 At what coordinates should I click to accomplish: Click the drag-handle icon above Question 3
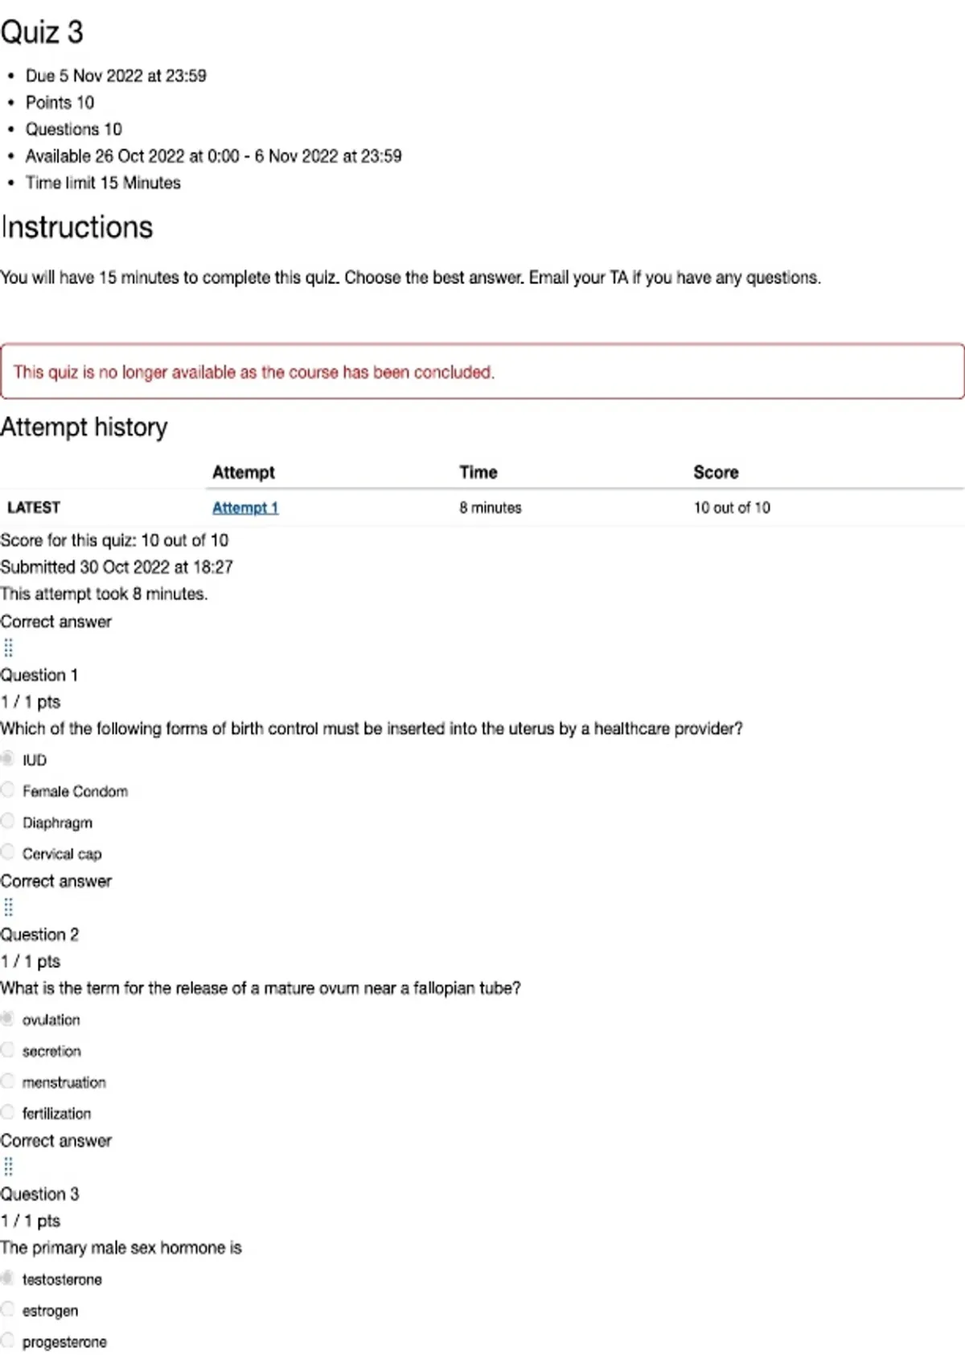(x=9, y=1167)
